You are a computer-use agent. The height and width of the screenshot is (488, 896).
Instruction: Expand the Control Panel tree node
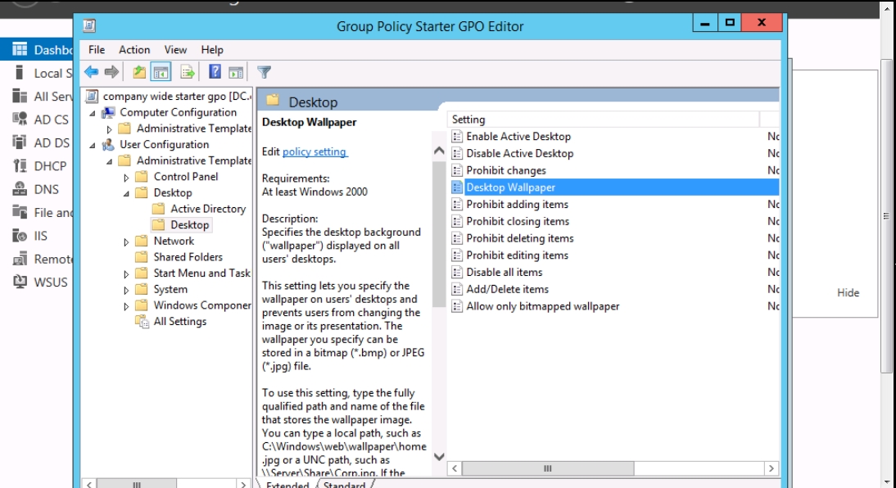tap(126, 177)
